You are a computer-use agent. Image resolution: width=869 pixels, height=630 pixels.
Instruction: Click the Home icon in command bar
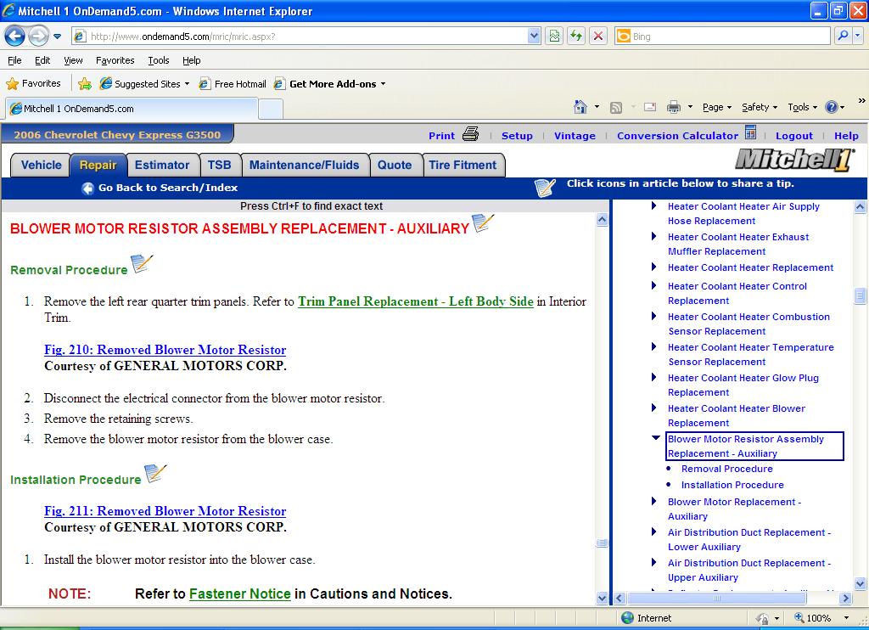(580, 107)
